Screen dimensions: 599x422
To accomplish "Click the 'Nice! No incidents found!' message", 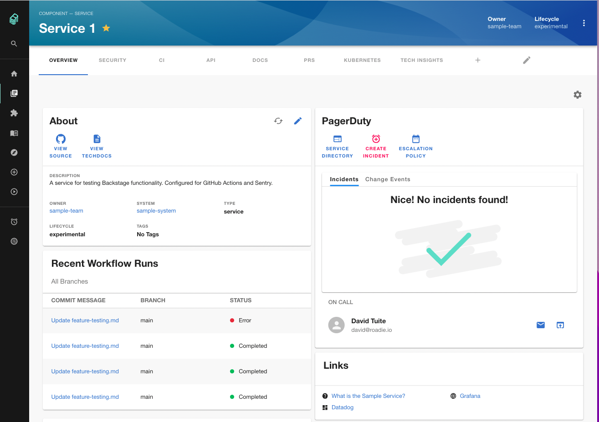I will [x=449, y=200].
